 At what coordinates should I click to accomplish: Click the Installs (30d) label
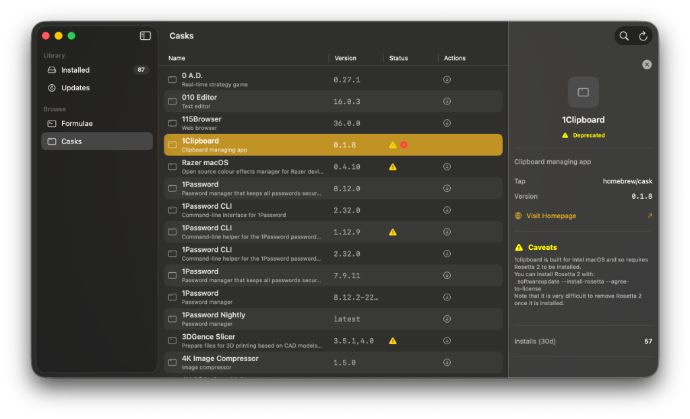click(x=534, y=342)
